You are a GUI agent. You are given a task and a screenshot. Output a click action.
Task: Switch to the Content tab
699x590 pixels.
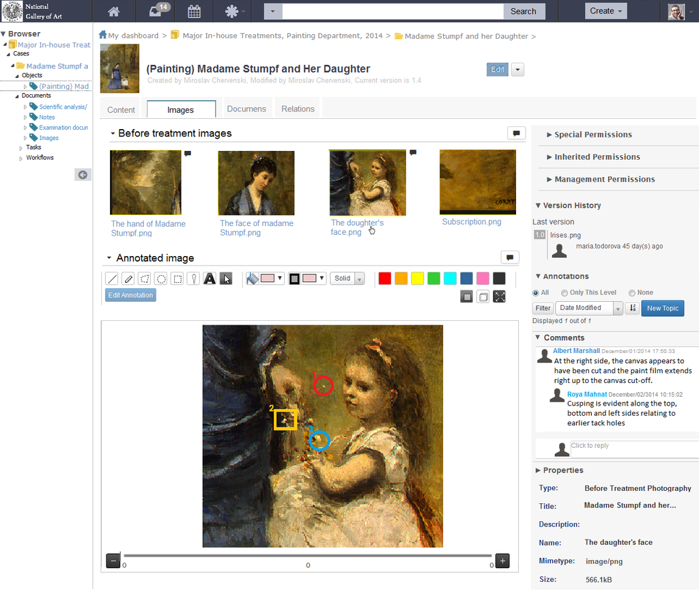coord(121,110)
